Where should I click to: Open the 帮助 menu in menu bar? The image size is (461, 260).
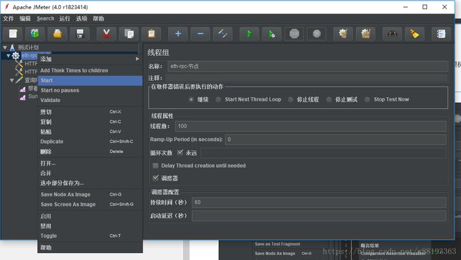coord(98,18)
